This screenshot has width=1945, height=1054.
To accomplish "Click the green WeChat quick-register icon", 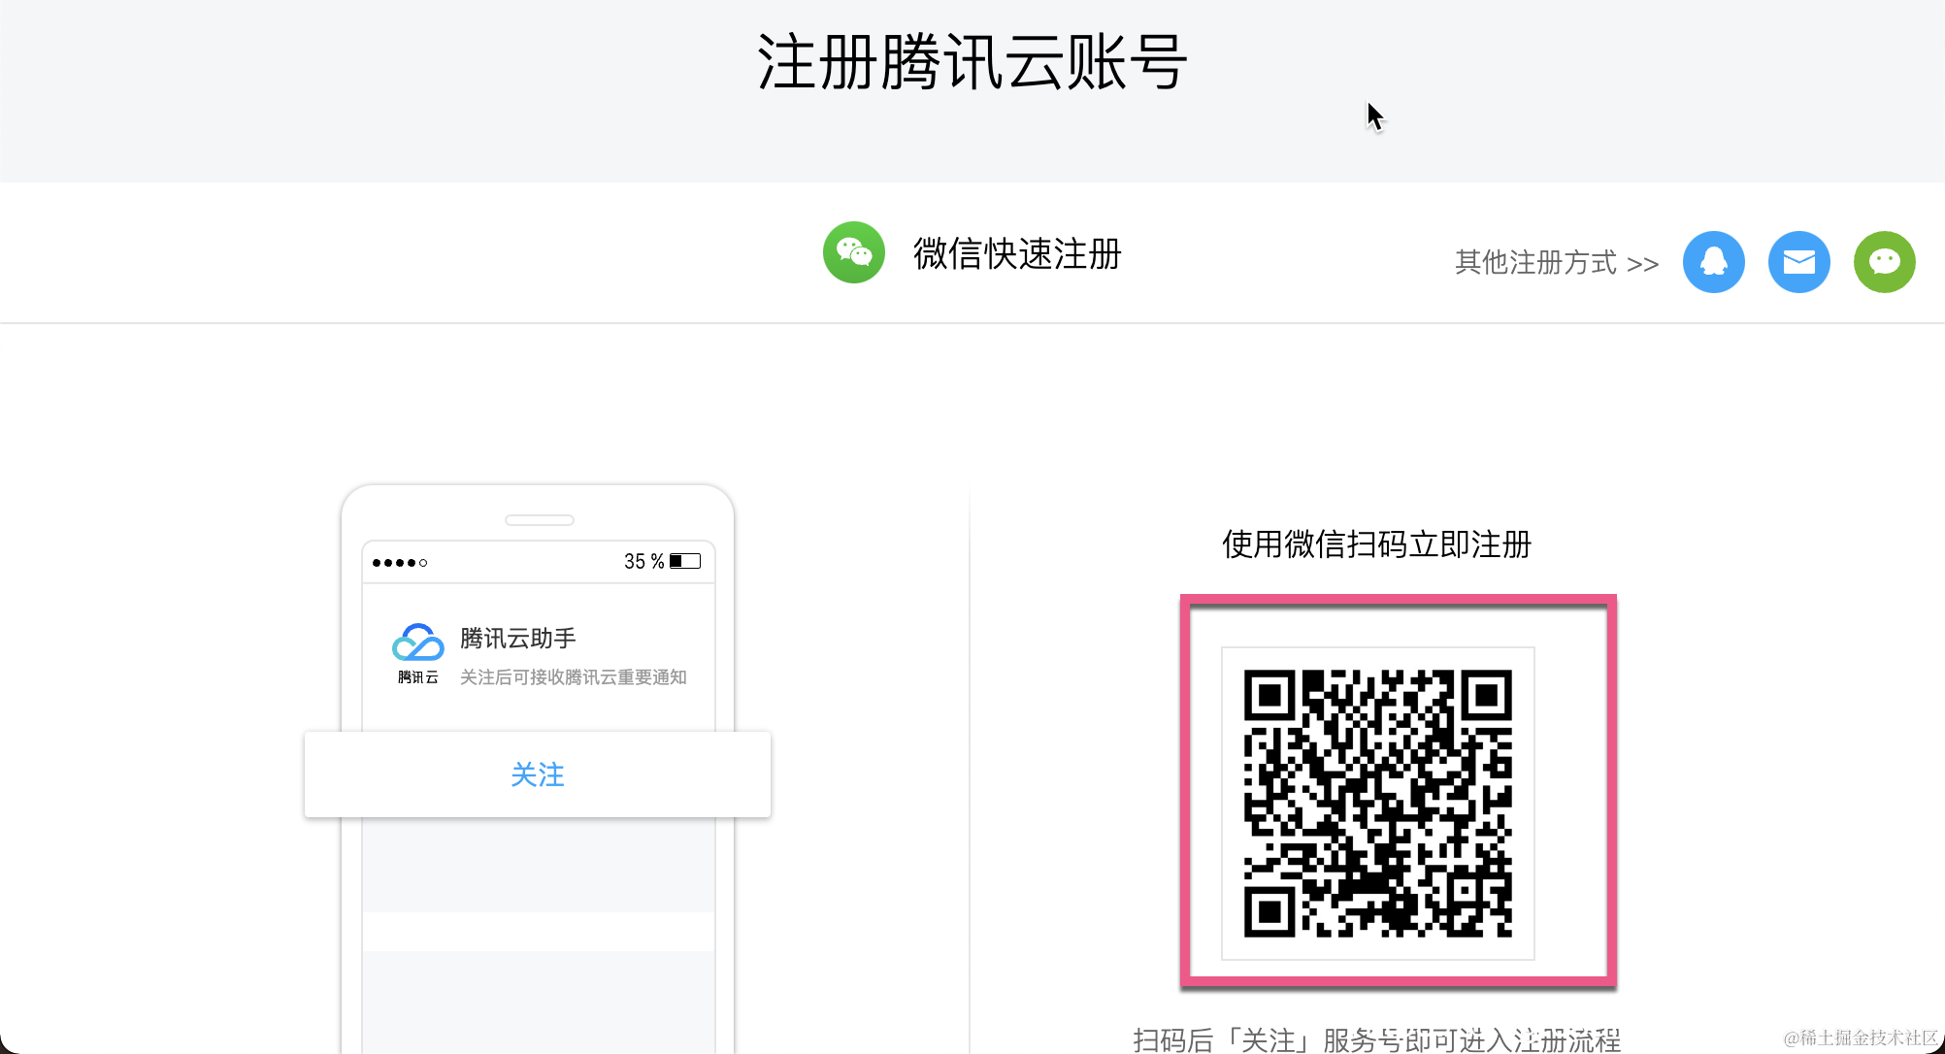I will [853, 252].
